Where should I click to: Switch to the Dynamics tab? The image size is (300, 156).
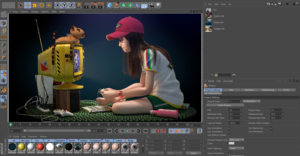click(249, 90)
